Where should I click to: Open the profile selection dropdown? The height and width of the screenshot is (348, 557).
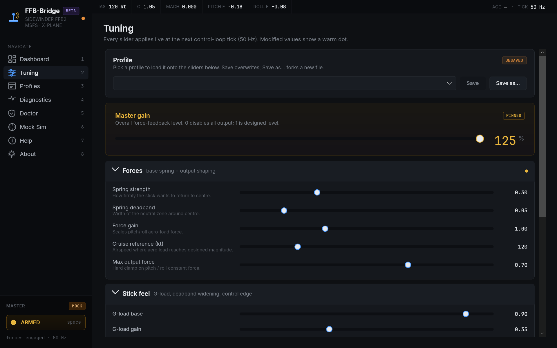pos(284,83)
